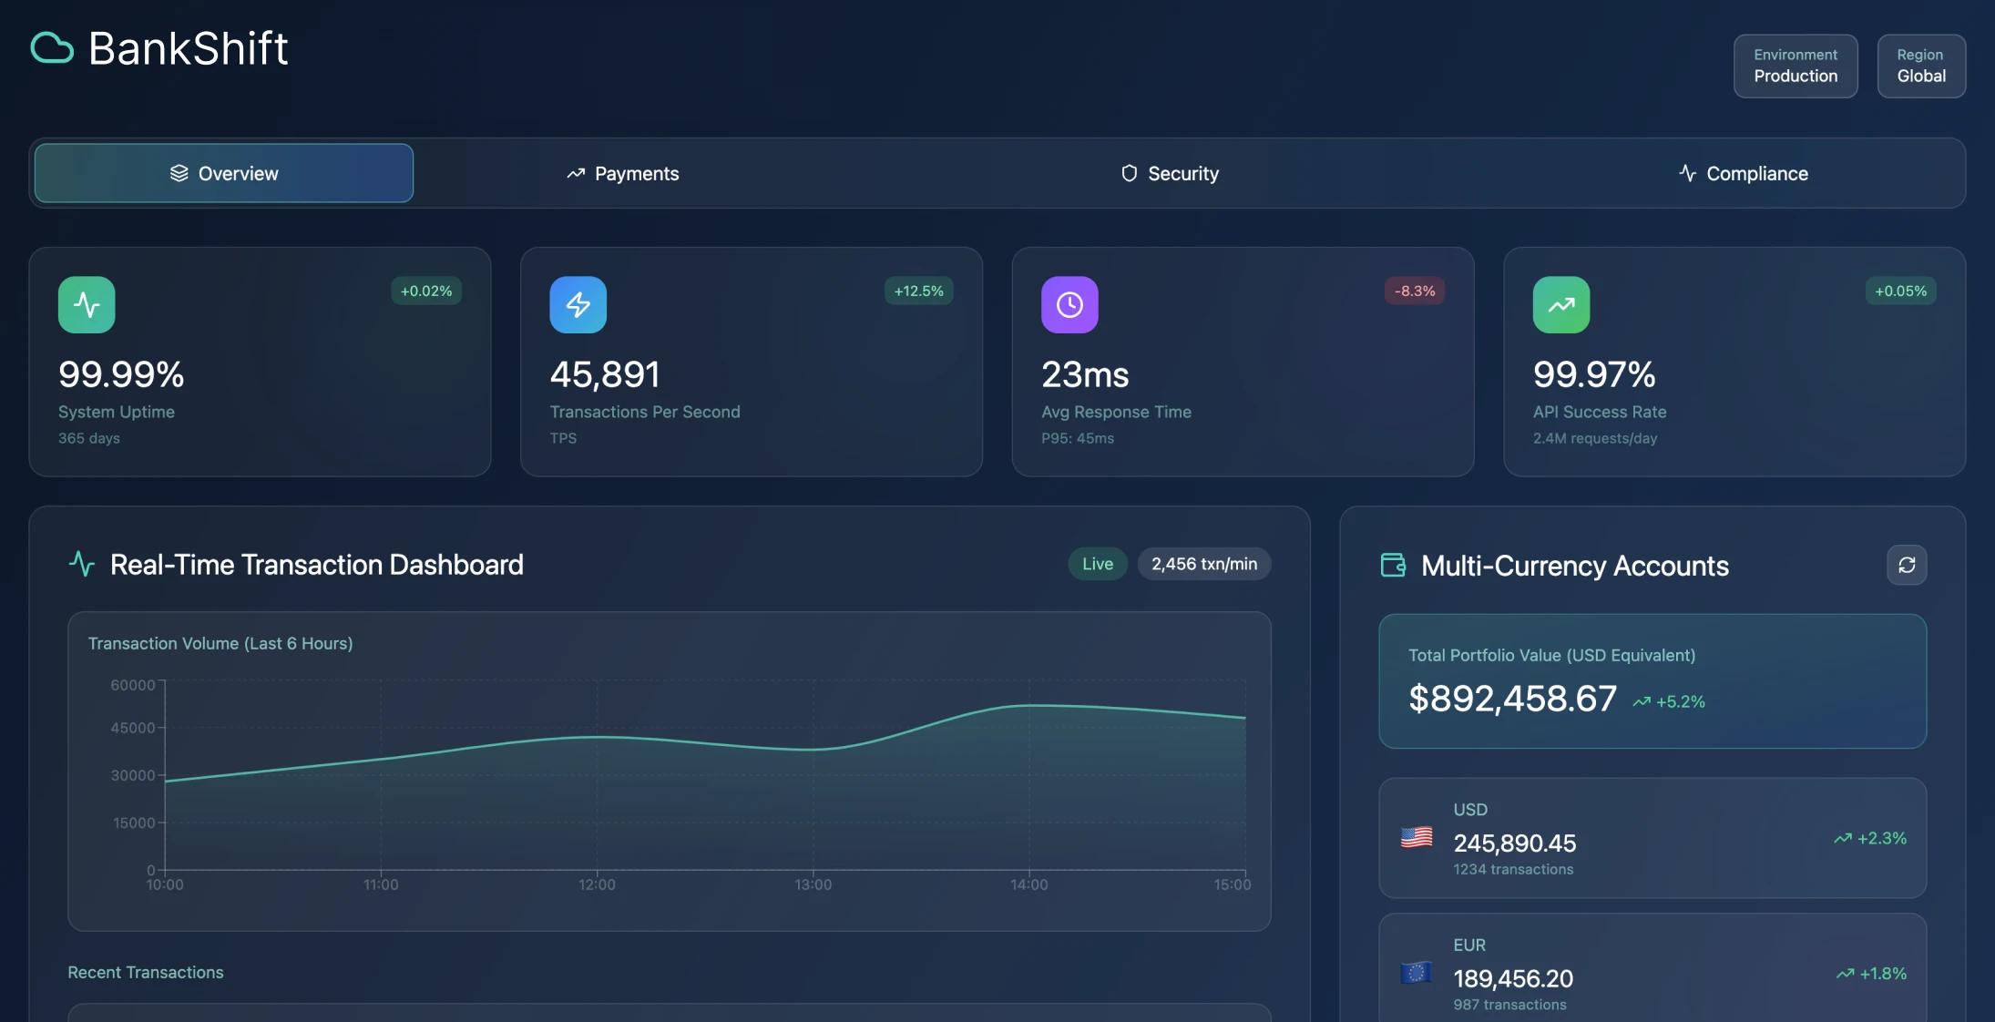Image resolution: width=1995 pixels, height=1022 pixels.
Task: Click the purple clock Avg Response Time icon
Action: coord(1069,304)
